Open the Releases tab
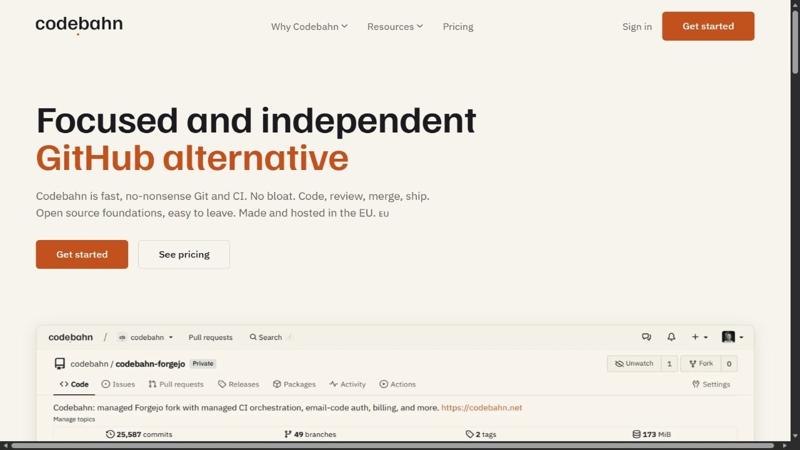Image resolution: width=800 pixels, height=450 pixels. pyautogui.click(x=238, y=384)
